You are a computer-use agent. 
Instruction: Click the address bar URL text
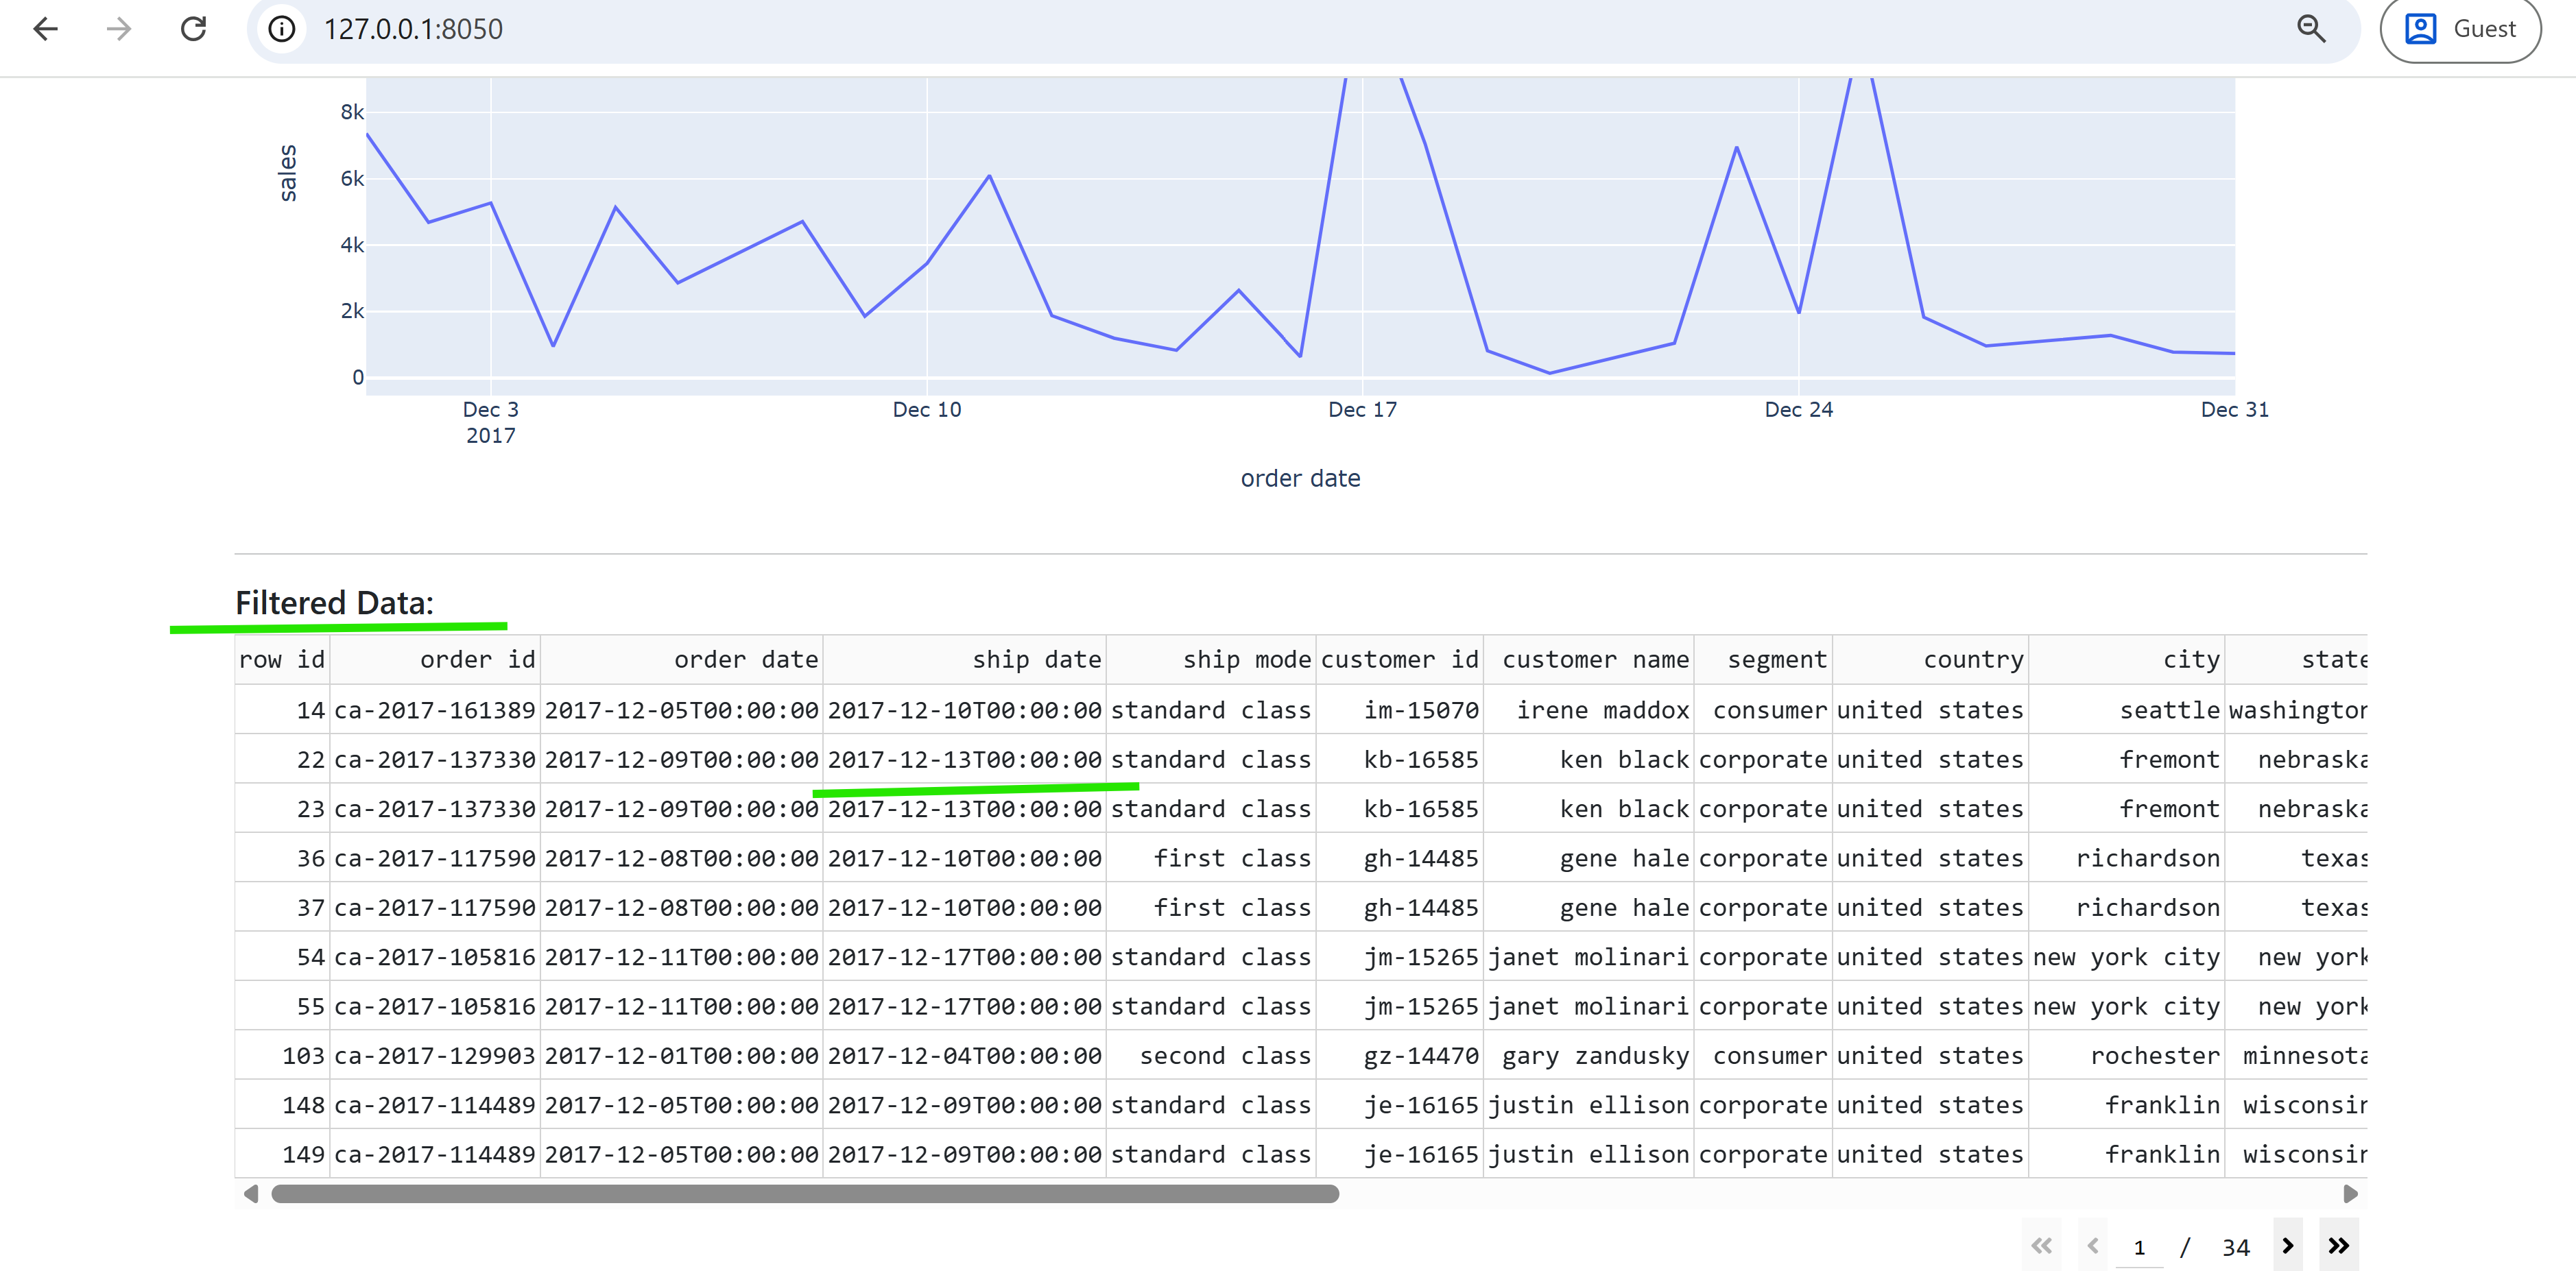point(413,29)
